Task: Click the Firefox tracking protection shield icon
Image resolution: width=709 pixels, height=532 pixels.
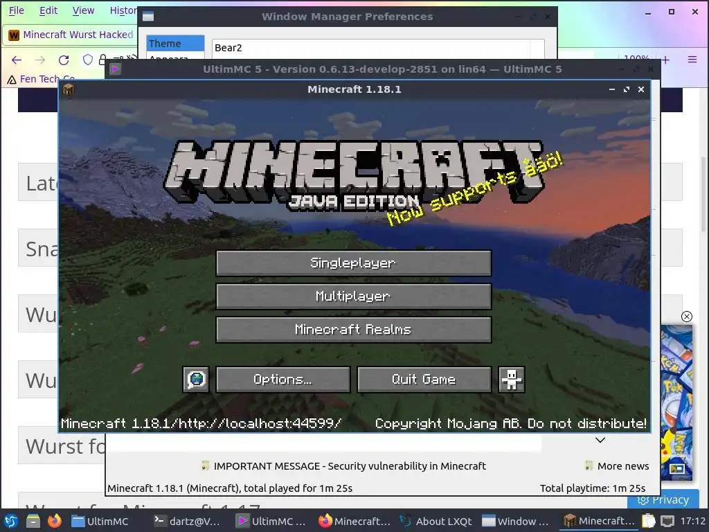Action: [x=88, y=60]
